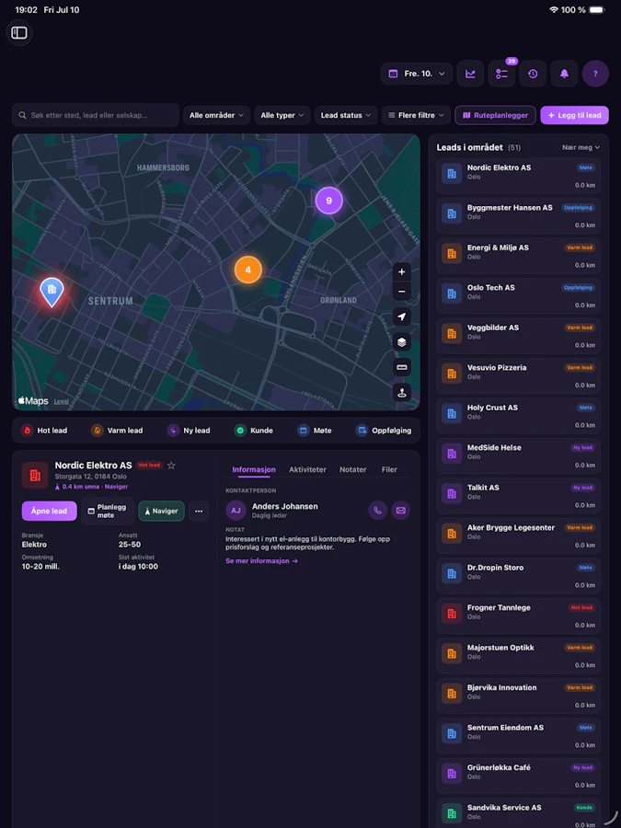The width and height of the screenshot is (621, 828).
Task: Select Frogner Tannlege lead
Action: coord(519,616)
